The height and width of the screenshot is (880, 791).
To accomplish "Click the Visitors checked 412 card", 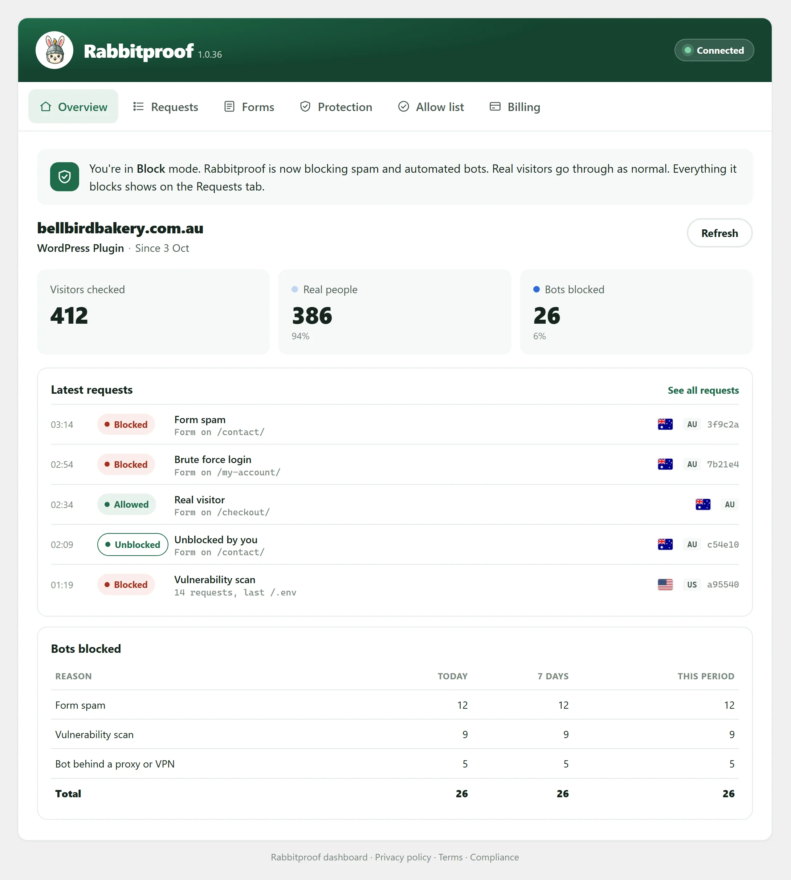I will 154,312.
